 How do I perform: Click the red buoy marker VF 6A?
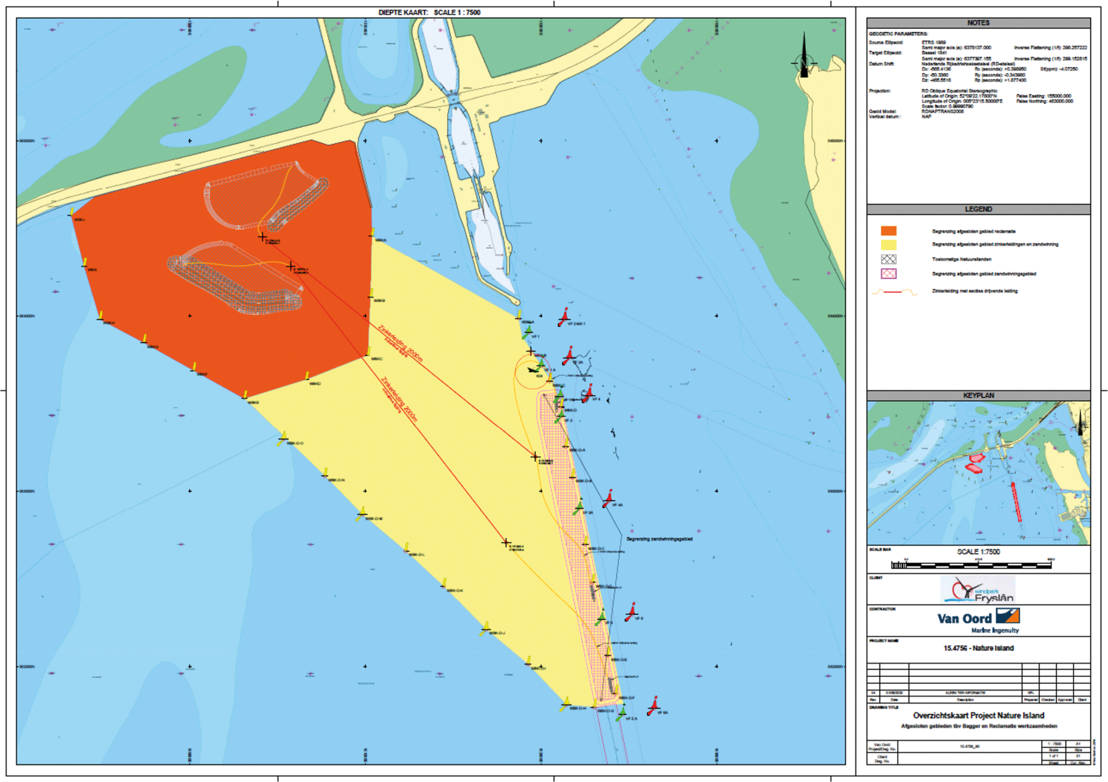(x=654, y=706)
